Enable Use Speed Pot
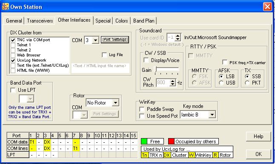The height and width of the screenshot is (164, 275). click(142, 116)
